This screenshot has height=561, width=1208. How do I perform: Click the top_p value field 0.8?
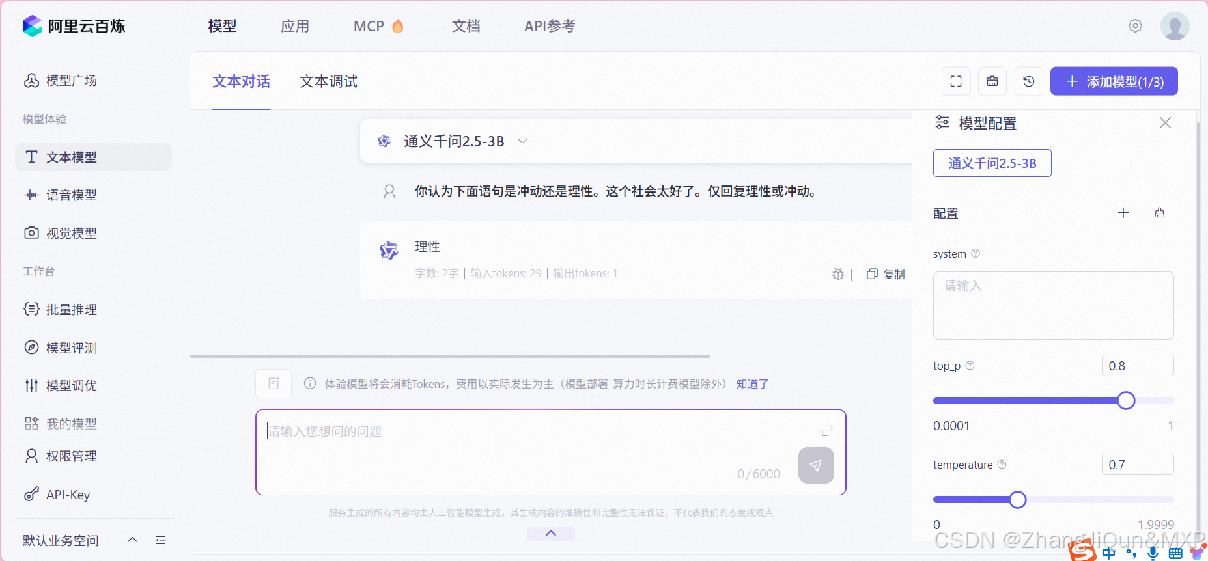(x=1138, y=366)
